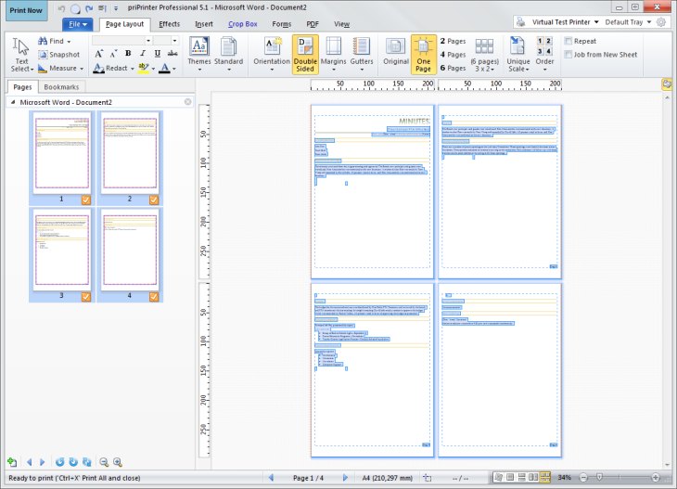Open the Margins settings
677x489 pixels.
pyautogui.click(x=333, y=54)
